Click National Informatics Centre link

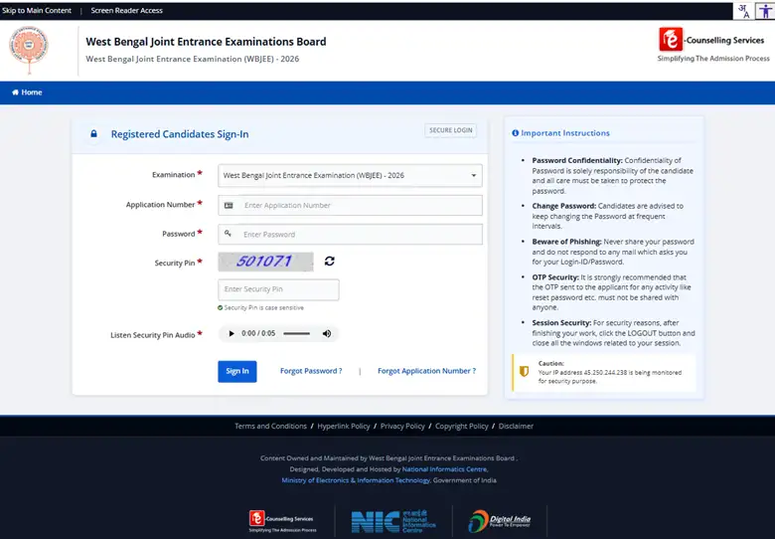click(x=445, y=469)
